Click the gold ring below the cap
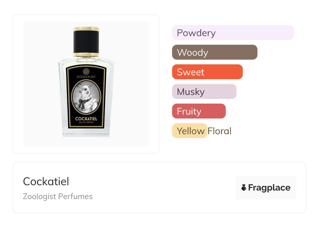Image resolution: width=319 pixels, height=226 pixels. (x=86, y=55)
